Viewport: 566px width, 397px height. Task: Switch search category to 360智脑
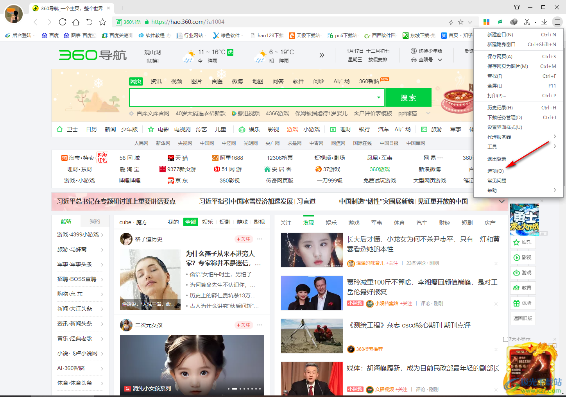pyautogui.click(x=369, y=81)
